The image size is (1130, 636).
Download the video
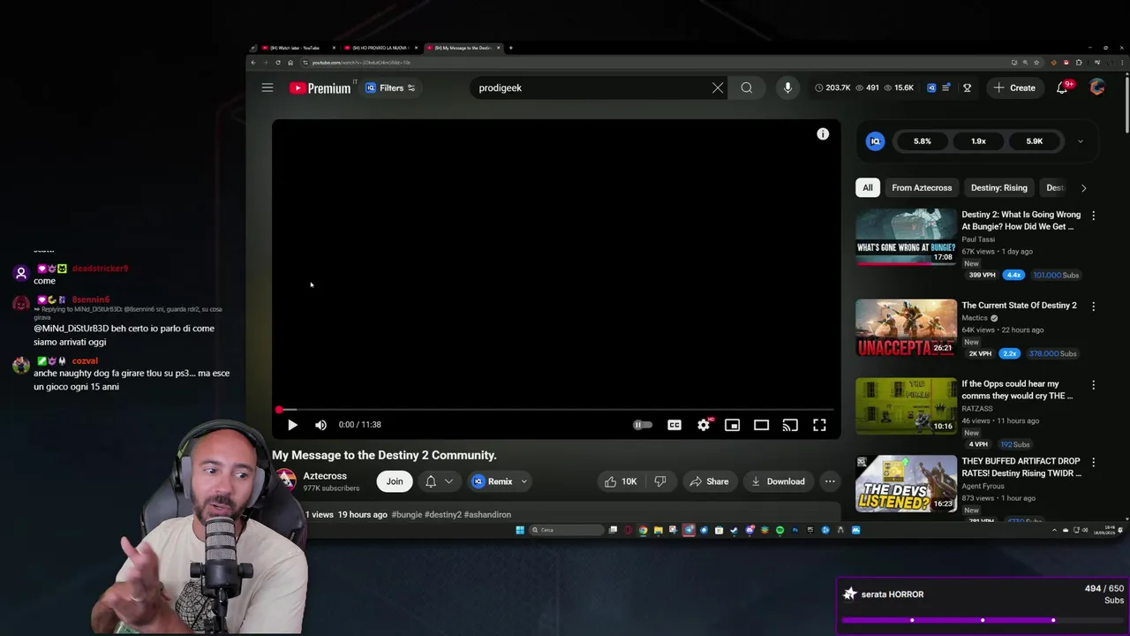click(778, 481)
